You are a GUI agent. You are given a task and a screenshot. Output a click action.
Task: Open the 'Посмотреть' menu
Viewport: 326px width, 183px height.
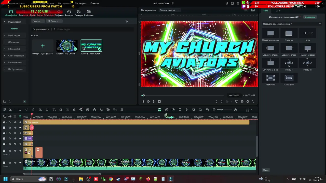(x=81, y=3)
